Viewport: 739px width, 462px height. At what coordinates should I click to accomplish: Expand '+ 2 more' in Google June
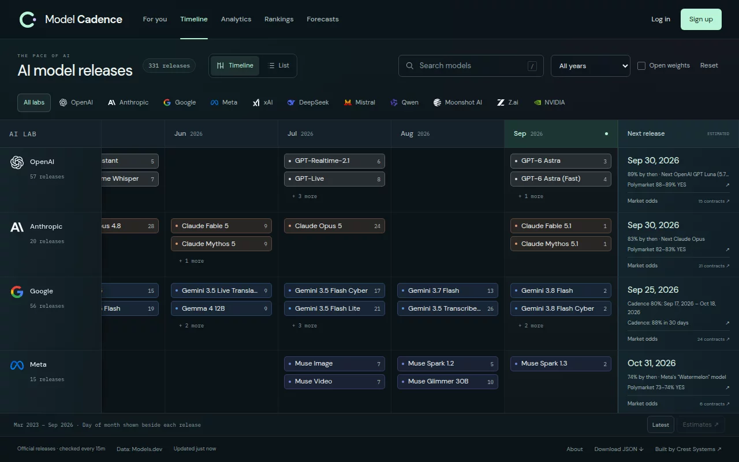(191, 326)
